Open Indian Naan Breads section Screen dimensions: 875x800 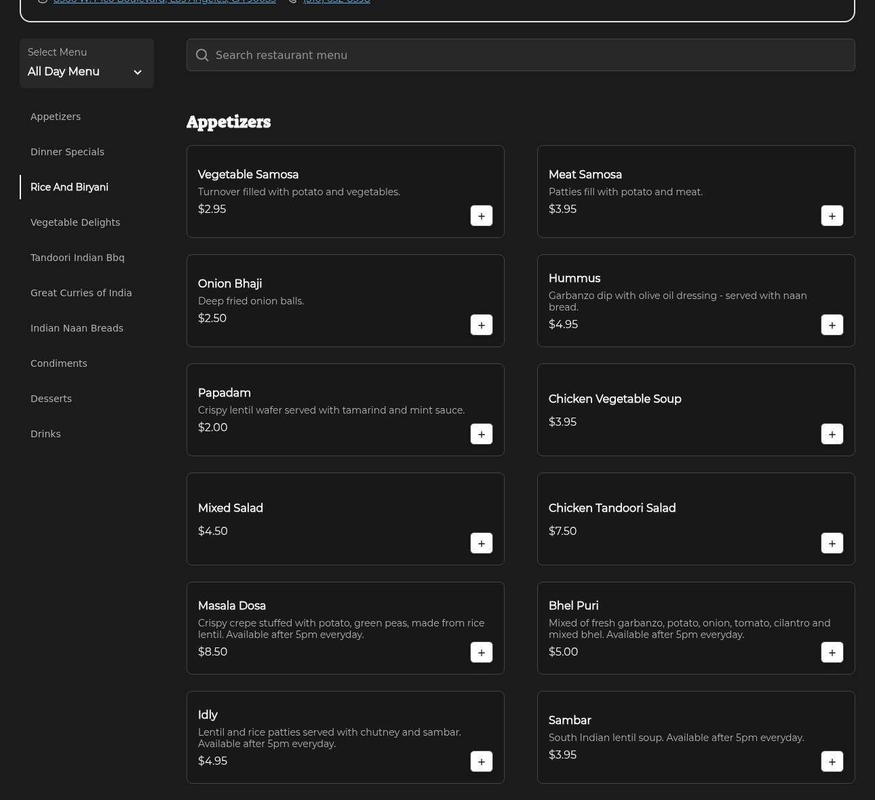pyautogui.click(x=77, y=328)
